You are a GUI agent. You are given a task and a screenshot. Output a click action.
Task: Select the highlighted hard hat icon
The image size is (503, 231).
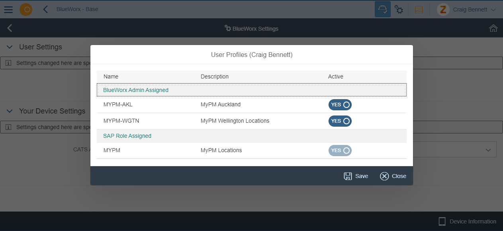[x=383, y=10]
